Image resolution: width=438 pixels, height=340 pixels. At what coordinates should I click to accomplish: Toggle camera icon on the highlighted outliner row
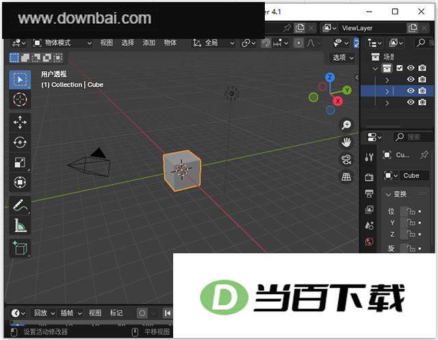pyautogui.click(x=422, y=91)
